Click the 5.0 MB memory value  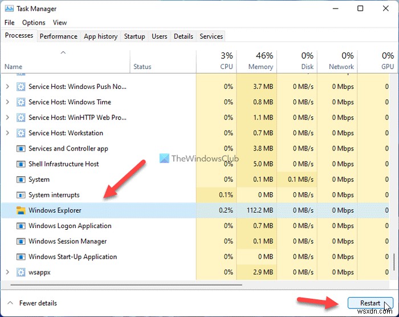(263, 164)
